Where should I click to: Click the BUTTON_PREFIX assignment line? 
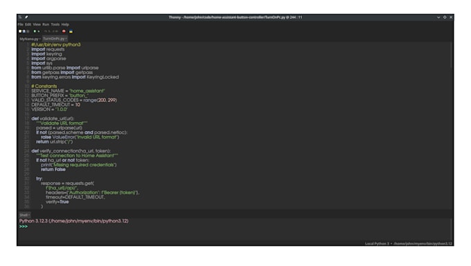pyautogui.click(x=60, y=96)
